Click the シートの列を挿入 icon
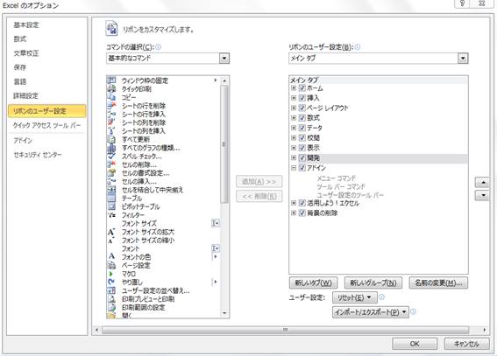The width and height of the screenshot is (497, 356). click(111, 131)
